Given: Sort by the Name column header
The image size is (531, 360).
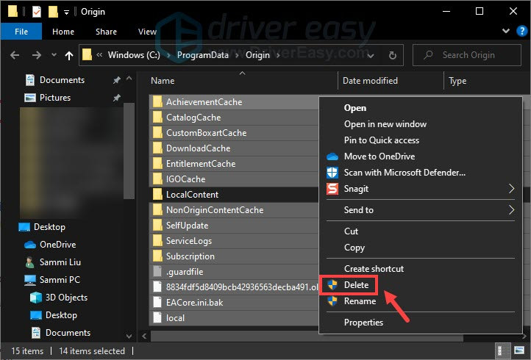Looking at the screenshot, I should tap(163, 81).
